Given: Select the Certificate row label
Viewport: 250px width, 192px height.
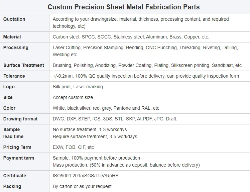Looking at the screenshot, I should pos(15,176).
